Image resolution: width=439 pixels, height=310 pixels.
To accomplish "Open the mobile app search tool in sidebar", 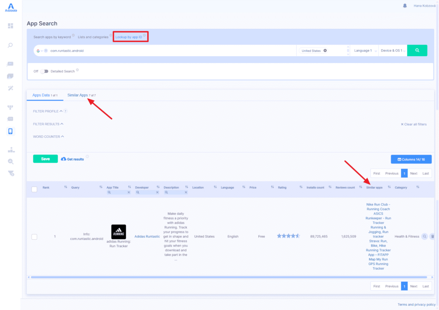I will tap(11, 131).
